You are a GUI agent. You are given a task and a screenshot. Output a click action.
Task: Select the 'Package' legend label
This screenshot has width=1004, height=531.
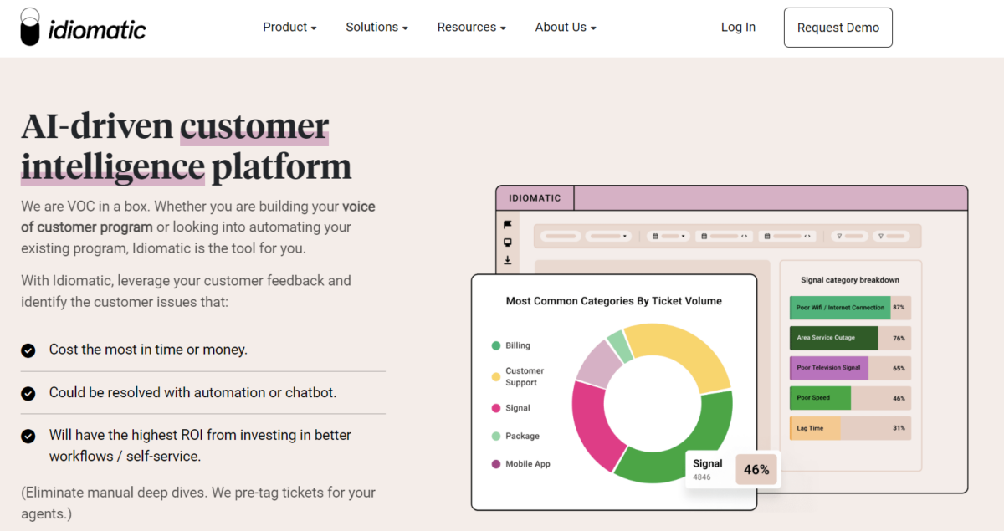tap(522, 436)
